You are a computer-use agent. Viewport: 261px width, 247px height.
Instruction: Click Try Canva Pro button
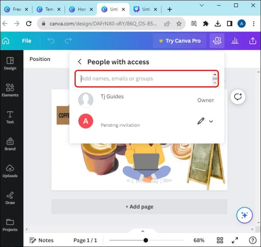click(x=180, y=41)
